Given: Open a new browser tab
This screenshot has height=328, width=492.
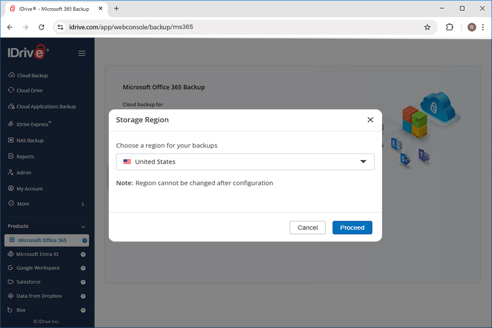Looking at the screenshot, I should (116, 9).
